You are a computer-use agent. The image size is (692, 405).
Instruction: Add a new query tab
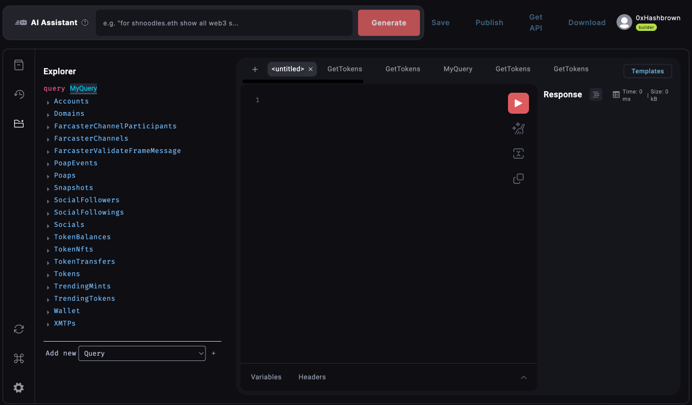pyautogui.click(x=255, y=69)
